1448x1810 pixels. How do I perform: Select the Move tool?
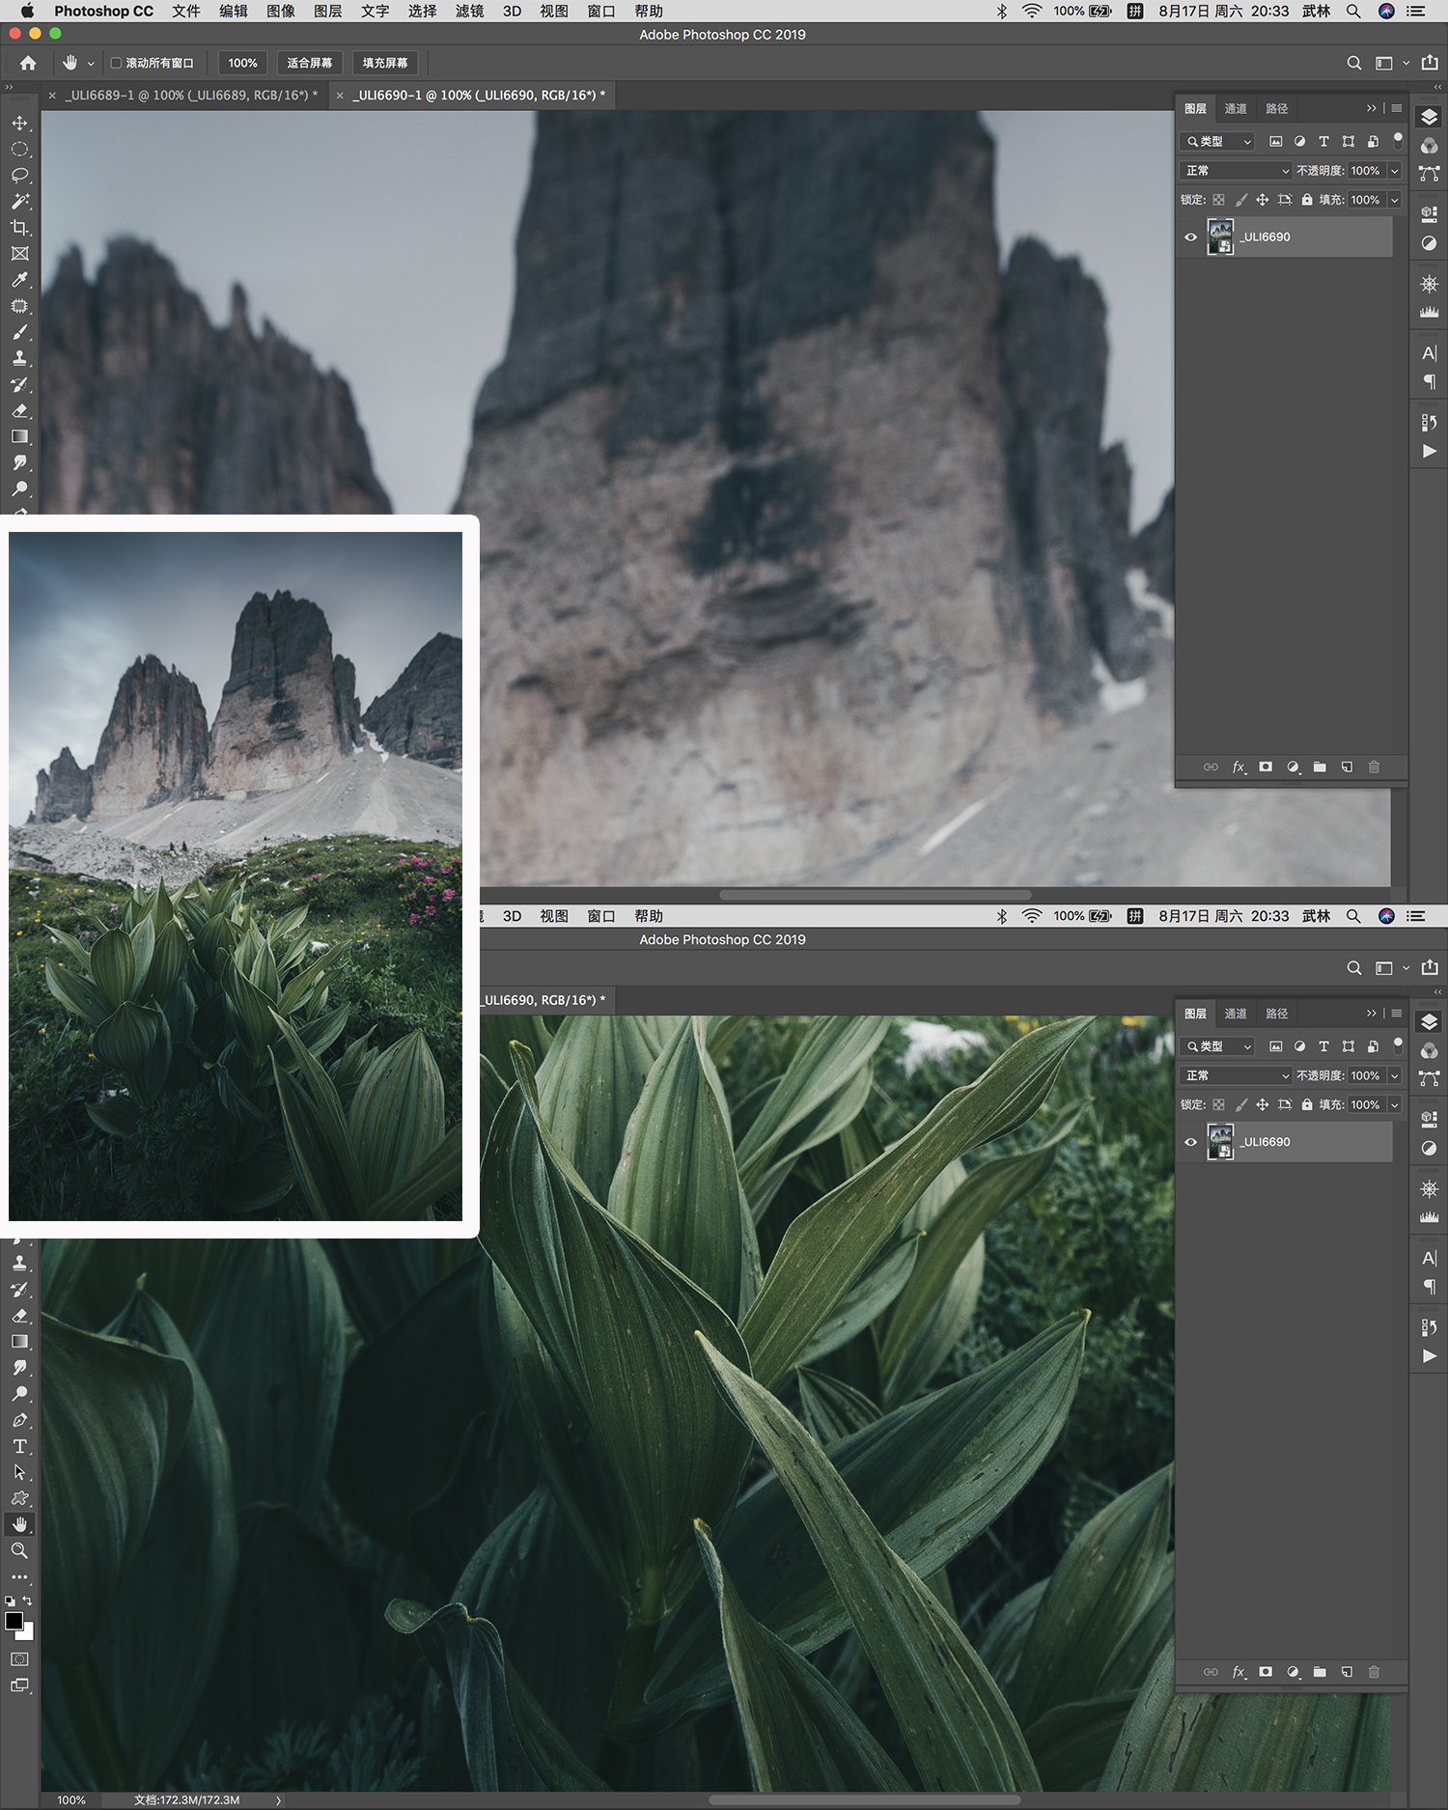point(19,124)
